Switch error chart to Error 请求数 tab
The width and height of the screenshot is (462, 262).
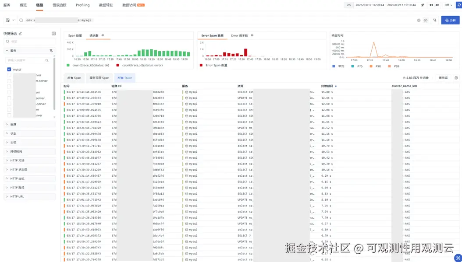click(239, 35)
